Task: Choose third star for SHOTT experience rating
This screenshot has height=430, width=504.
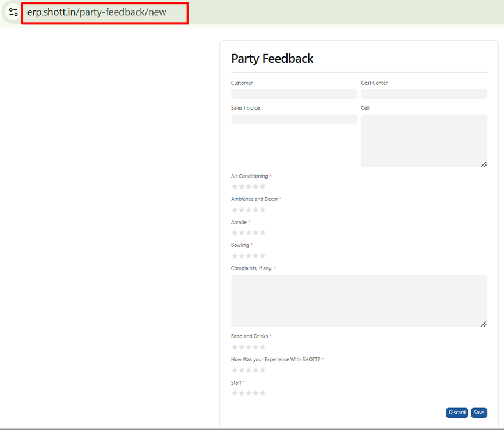Action: click(249, 370)
